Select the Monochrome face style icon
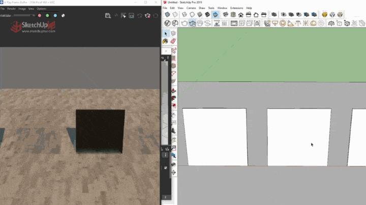 (x=215, y=14)
